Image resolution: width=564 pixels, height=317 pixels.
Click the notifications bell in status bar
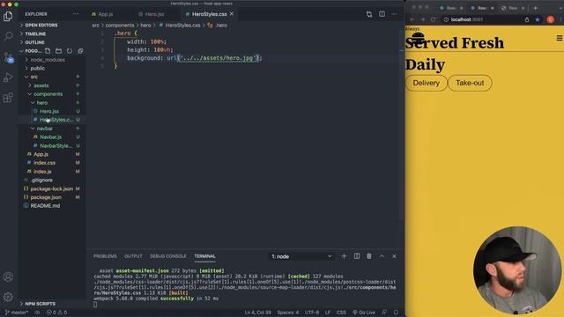tap(396, 313)
